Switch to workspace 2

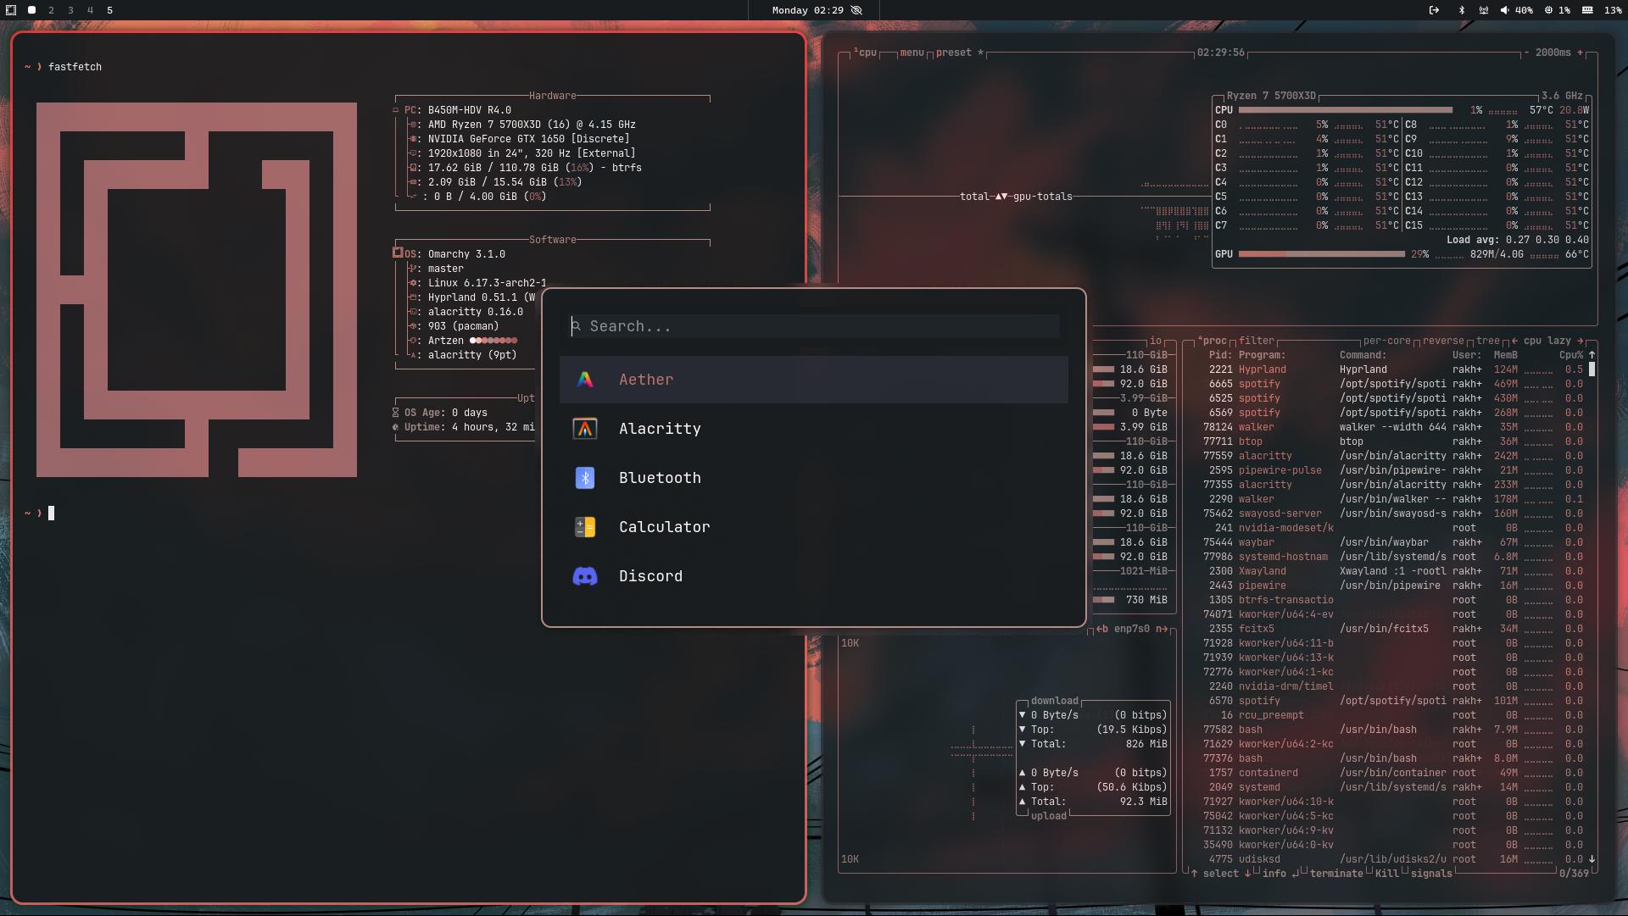[51, 10]
